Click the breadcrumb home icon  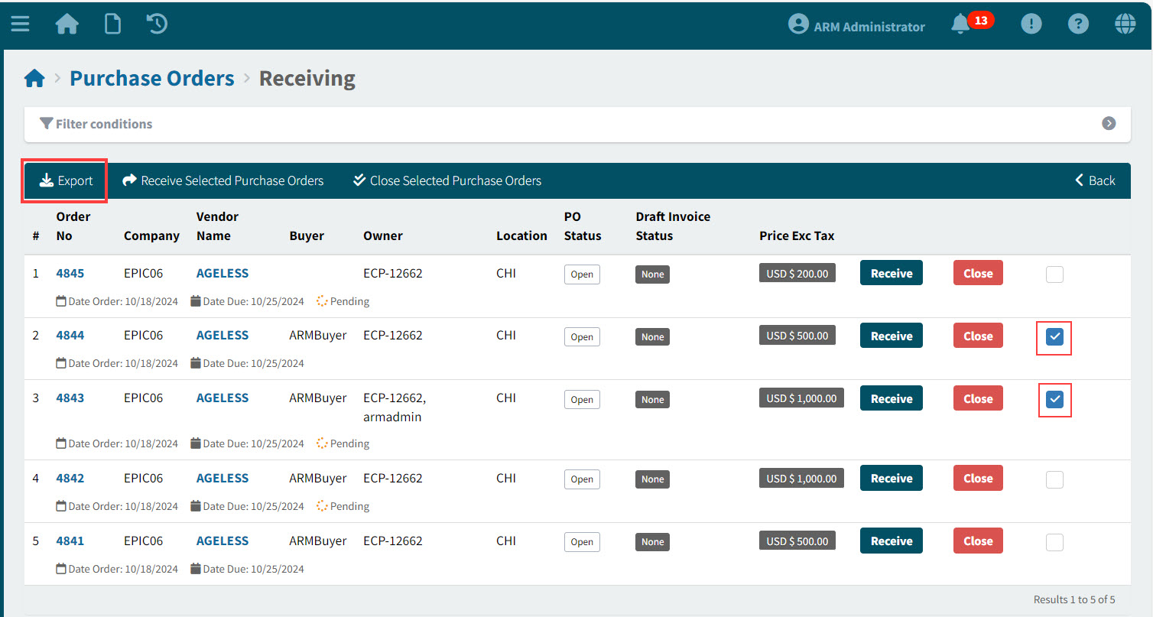(34, 79)
